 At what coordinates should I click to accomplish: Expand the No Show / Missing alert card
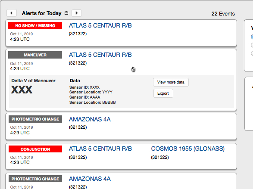click(x=121, y=33)
